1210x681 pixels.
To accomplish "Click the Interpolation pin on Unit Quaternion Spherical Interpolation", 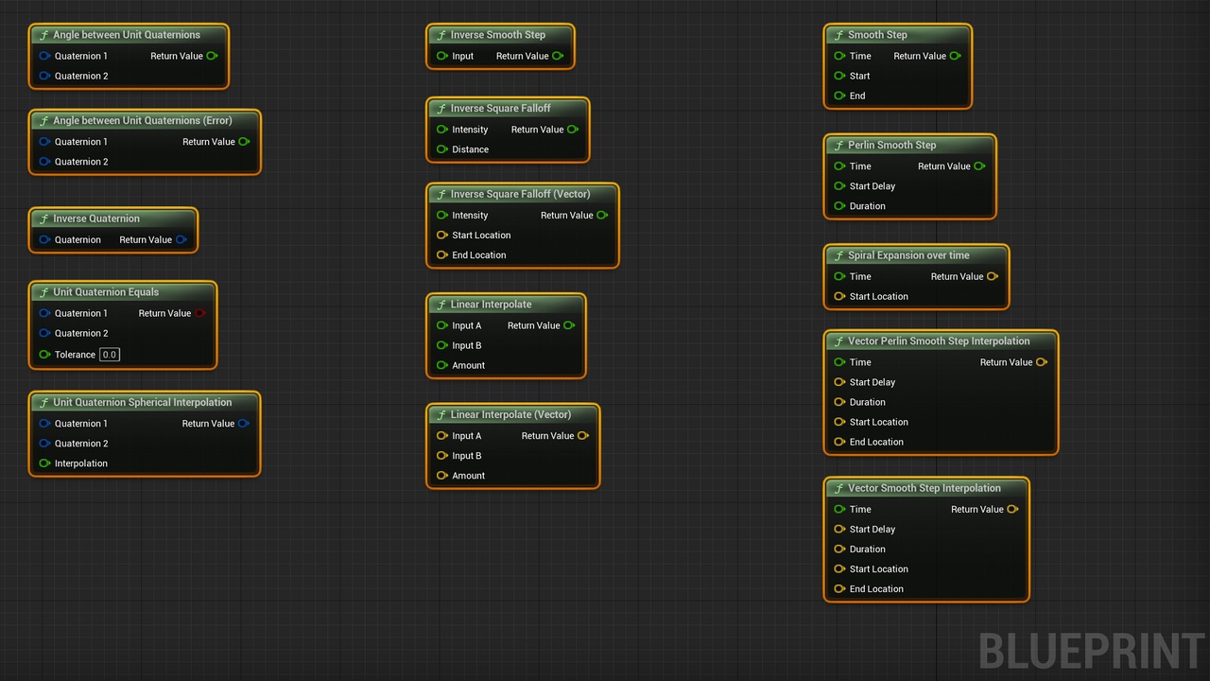I will [x=44, y=463].
